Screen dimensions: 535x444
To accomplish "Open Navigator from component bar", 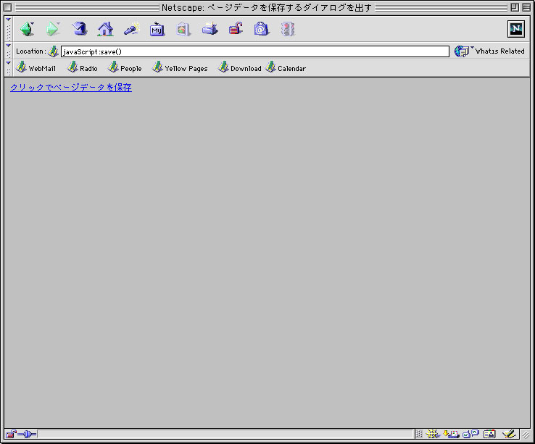I will [x=433, y=434].
